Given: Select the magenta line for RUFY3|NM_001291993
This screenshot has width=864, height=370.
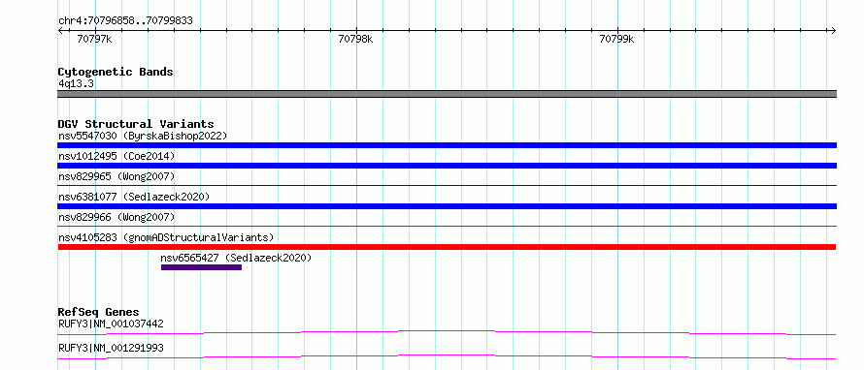Looking at the screenshot, I should tap(447, 356).
